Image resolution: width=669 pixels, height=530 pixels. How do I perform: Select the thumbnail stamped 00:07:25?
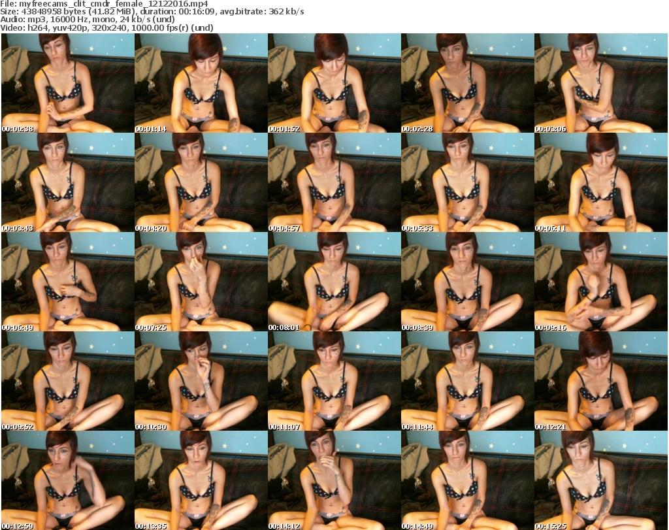[x=201, y=282]
